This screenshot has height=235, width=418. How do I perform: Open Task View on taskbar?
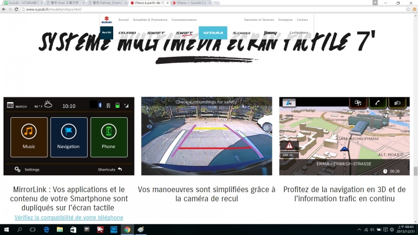[33, 229]
